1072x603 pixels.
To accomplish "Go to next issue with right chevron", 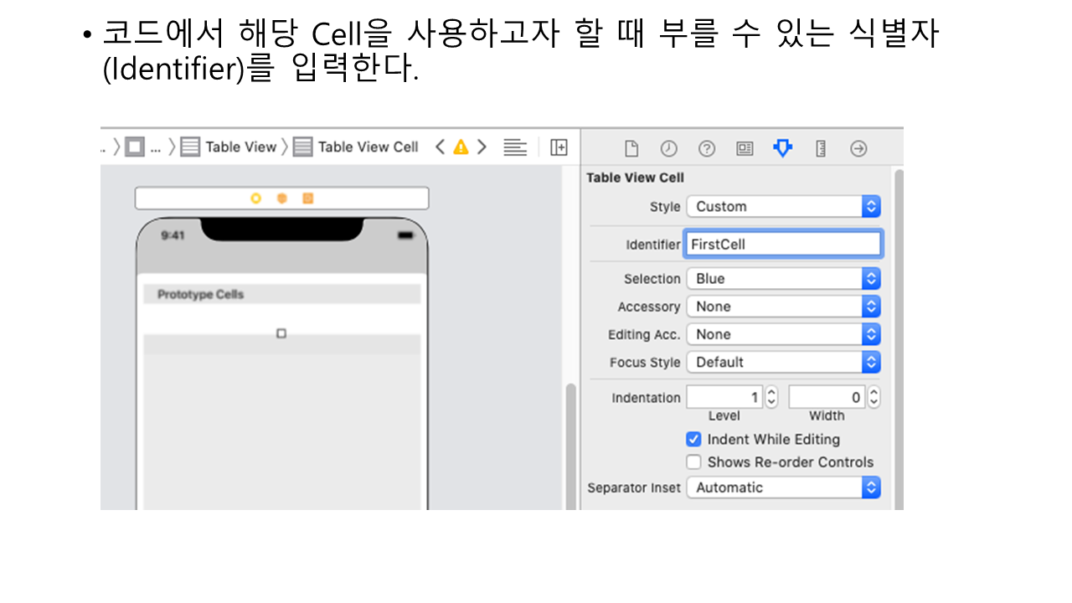I will (482, 147).
